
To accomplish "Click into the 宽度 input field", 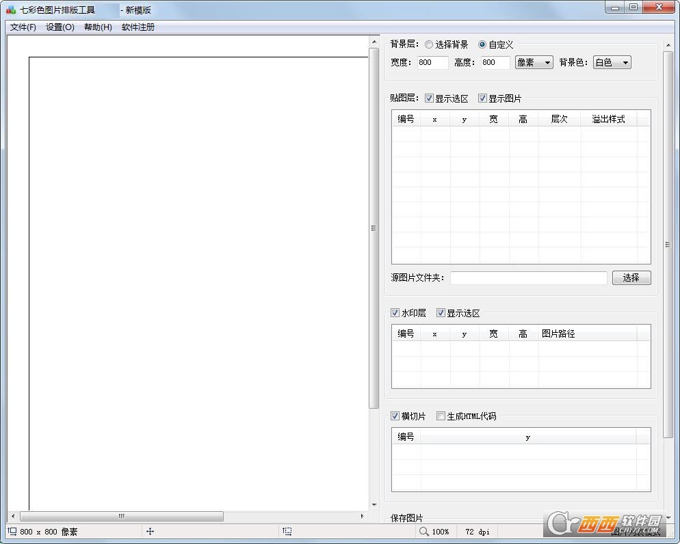I will [432, 62].
